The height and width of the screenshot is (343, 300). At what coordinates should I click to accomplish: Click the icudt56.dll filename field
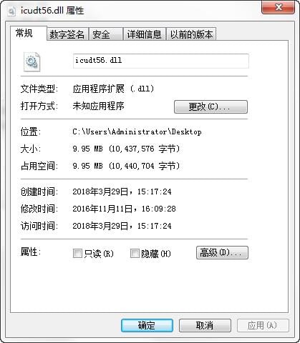pos(161,61)
